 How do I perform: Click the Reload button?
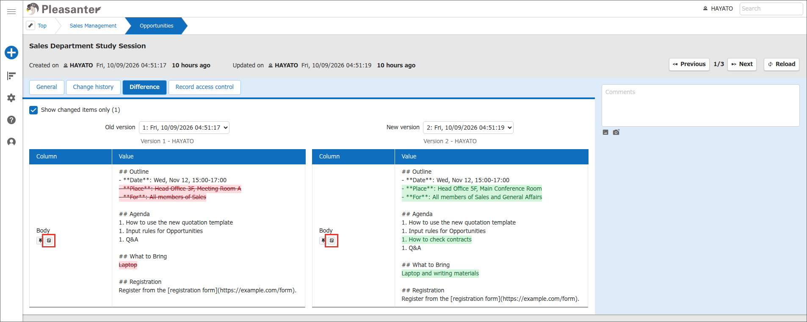[782, 64]
